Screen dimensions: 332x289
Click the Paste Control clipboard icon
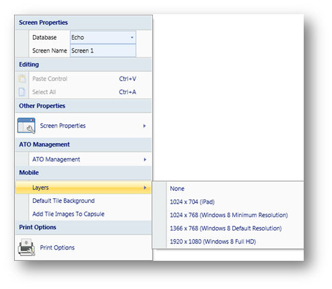click(22, 79)
